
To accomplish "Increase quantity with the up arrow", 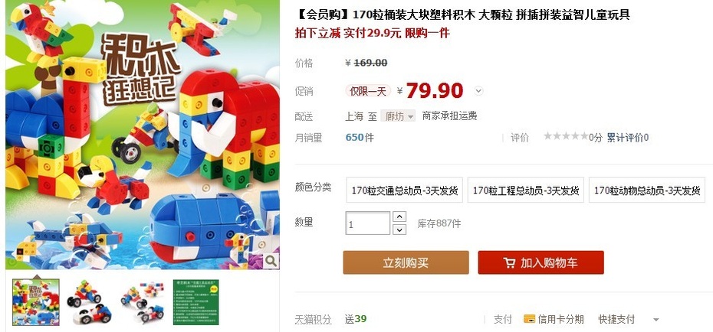I will click(399, 216).
